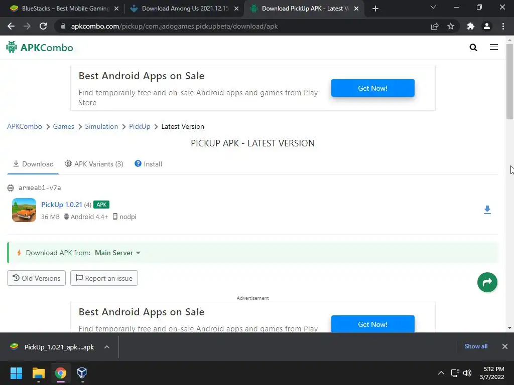Open the Install help tab
Viewport: 514px width, 385px height.
pyautogui.click(x=148, y=164)
